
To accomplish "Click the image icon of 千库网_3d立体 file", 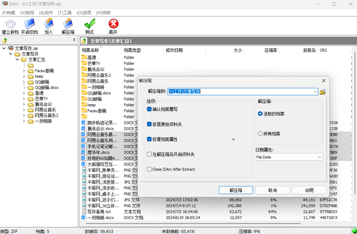I will coord(84,206).
